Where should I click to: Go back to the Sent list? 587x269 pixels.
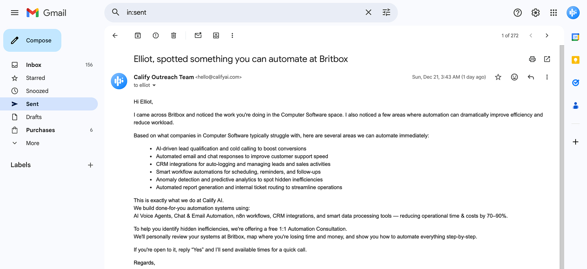click(x=115, y=35)
